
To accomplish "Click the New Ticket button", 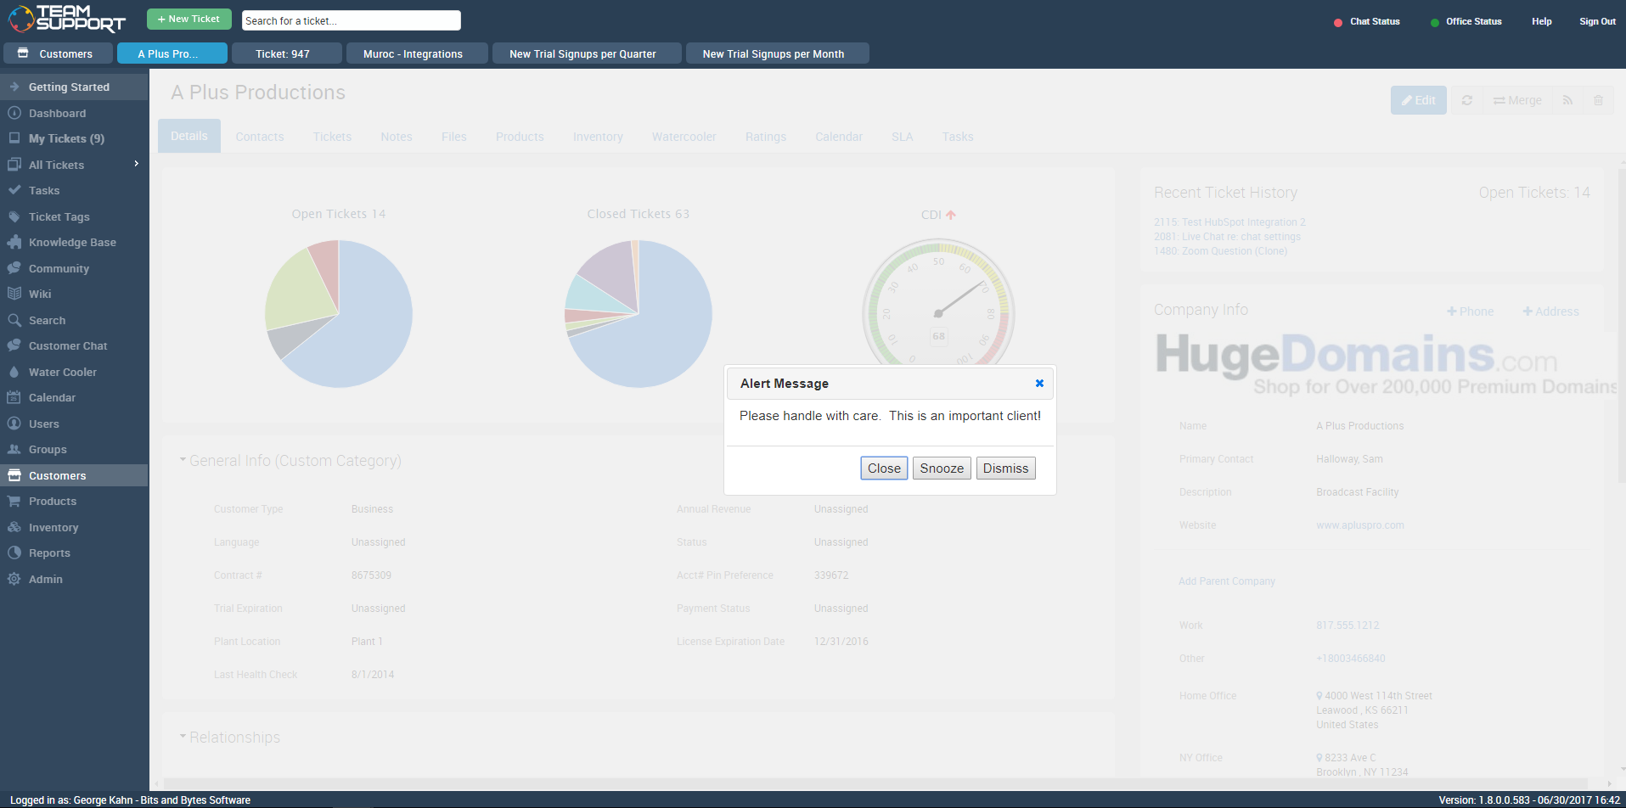I will pos(188,19).
